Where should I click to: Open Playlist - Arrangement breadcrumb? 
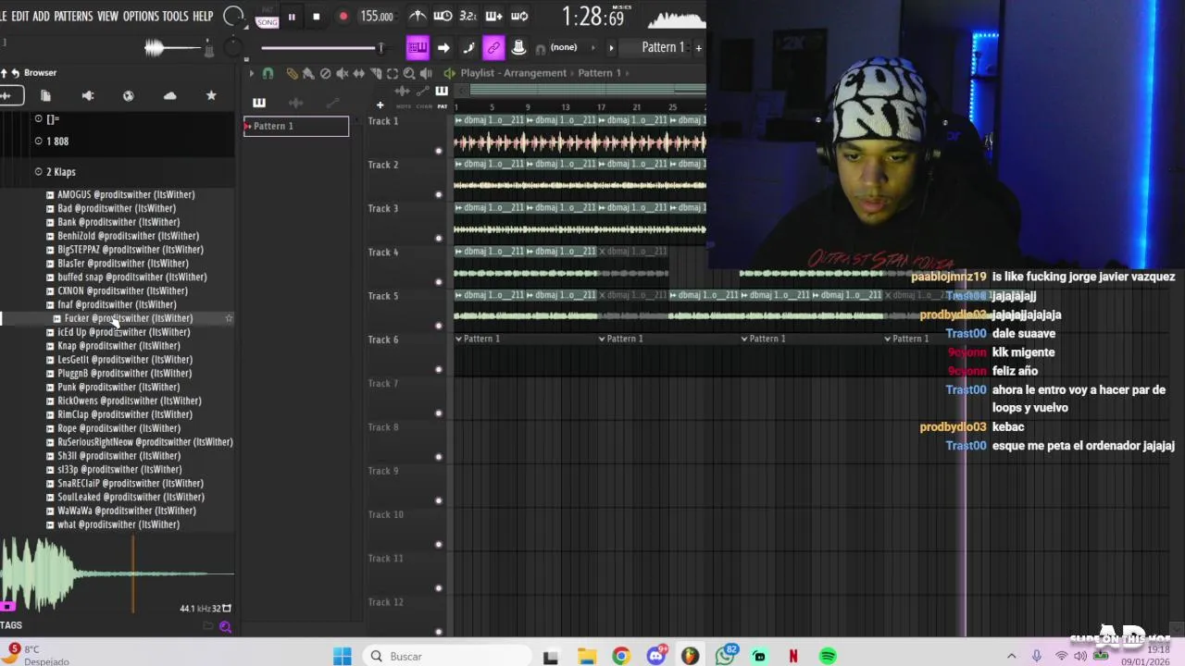(514, 73)
